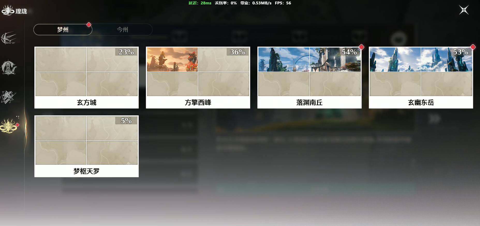Click the FPS: 56 readout
Viewport: 480px width, 226px height.
pyautogui.click(x=283, y=3)
